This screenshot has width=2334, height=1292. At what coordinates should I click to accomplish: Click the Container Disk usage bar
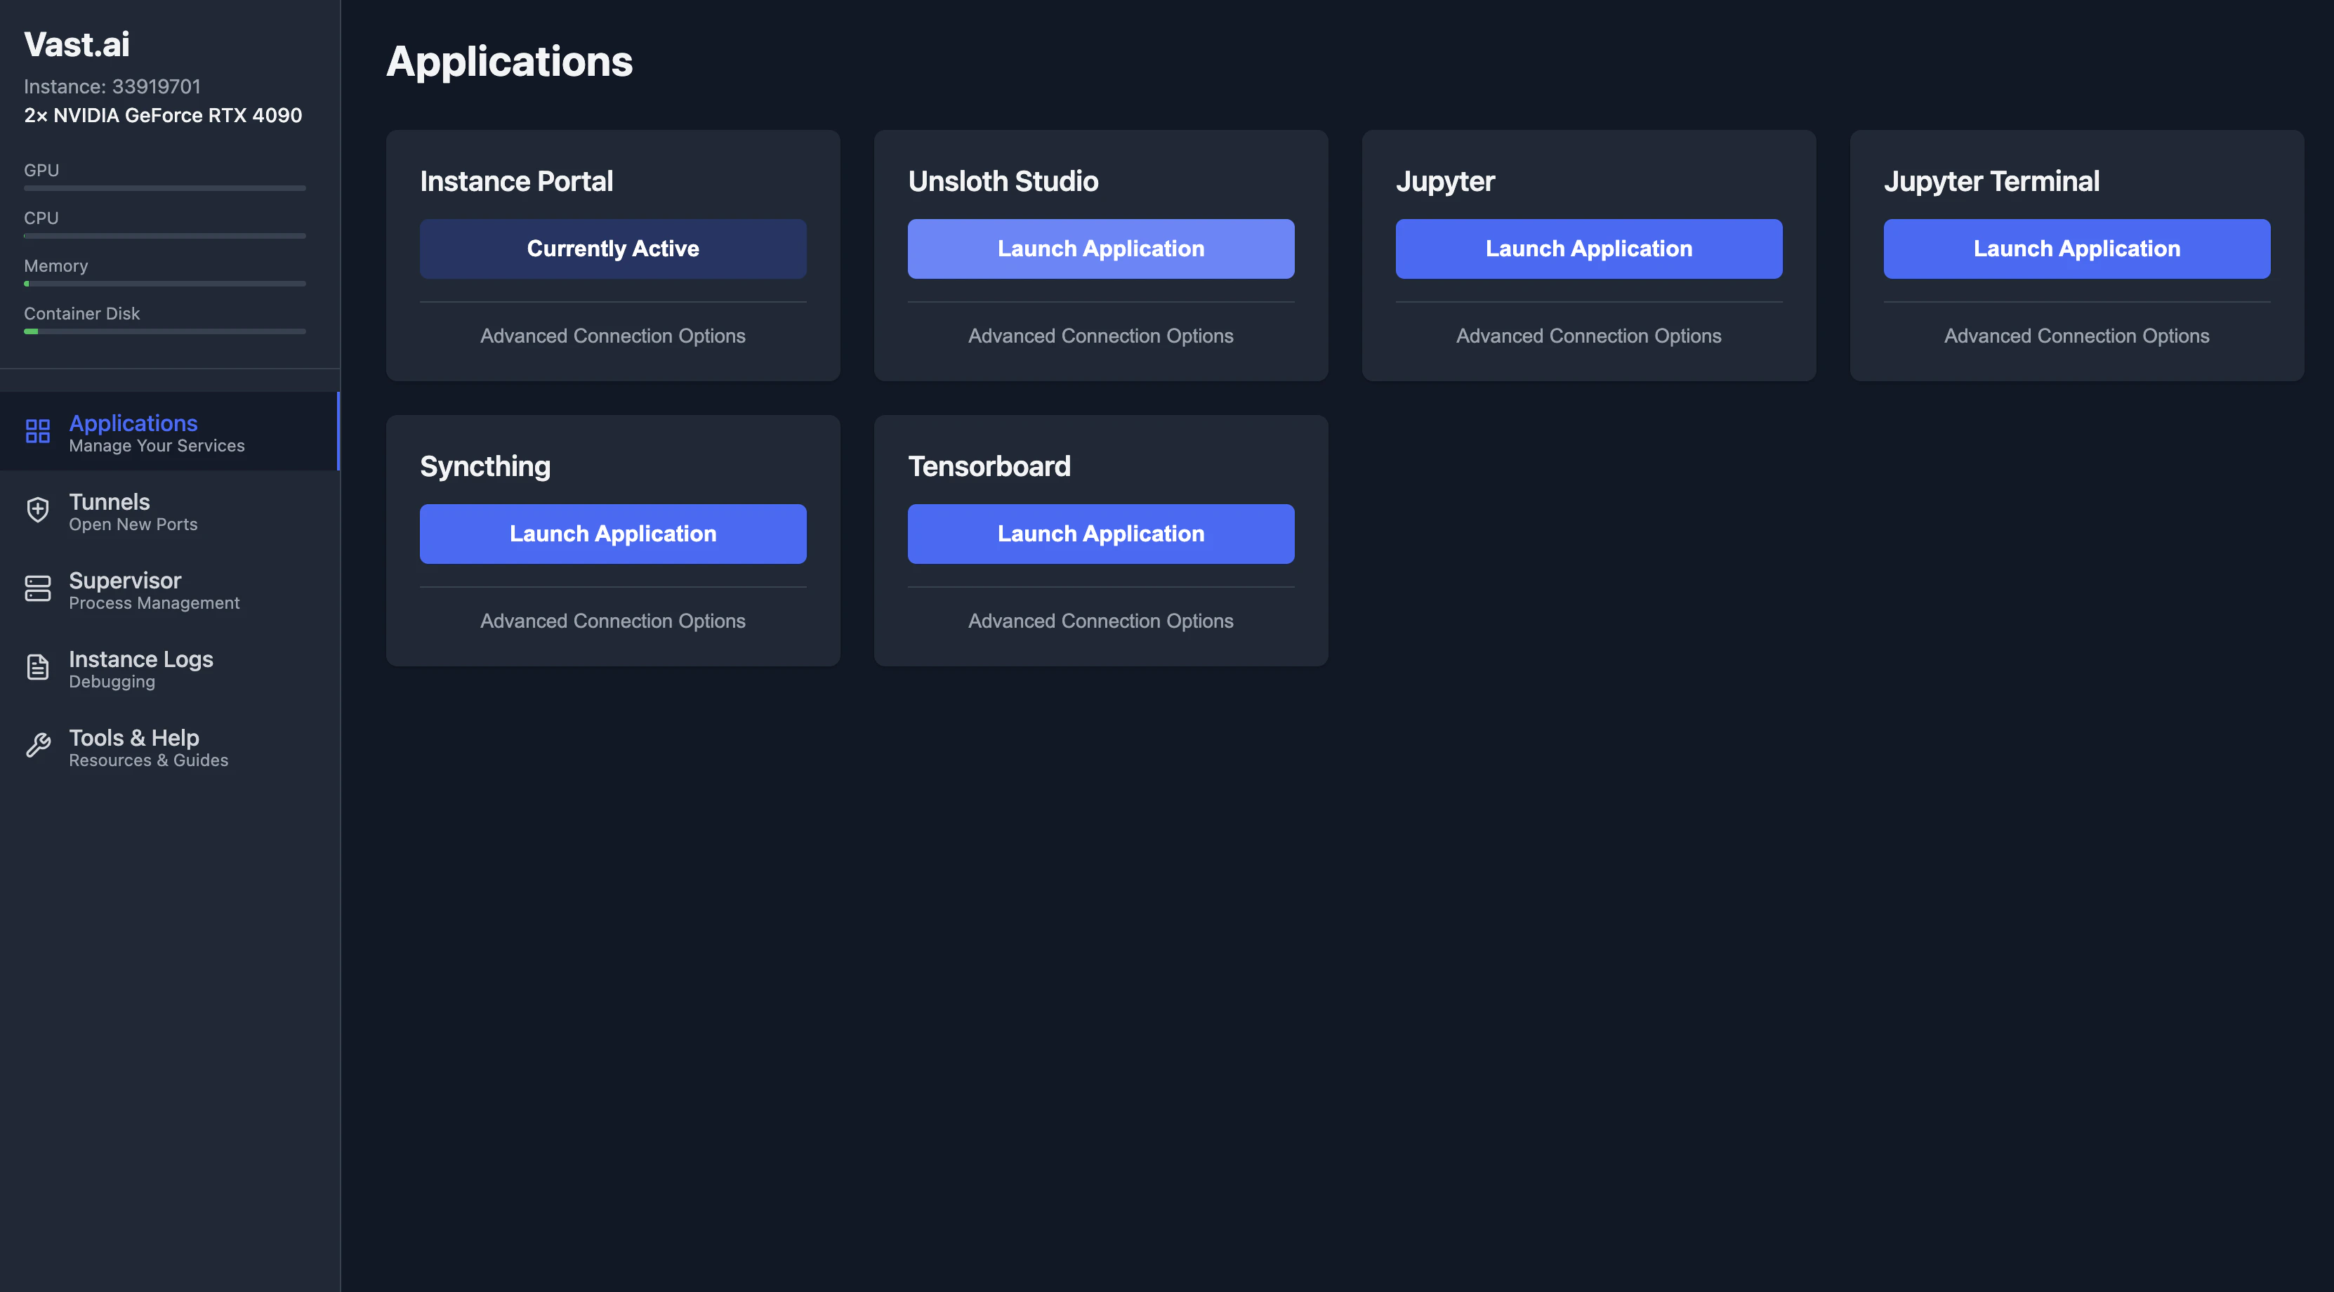164,331
